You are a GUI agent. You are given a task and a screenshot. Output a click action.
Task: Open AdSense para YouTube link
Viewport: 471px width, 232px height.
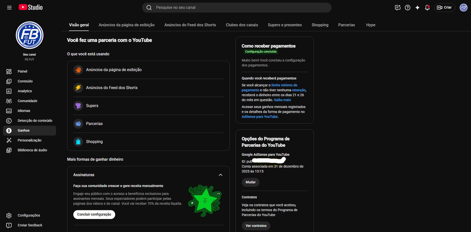pyautogui.click(x=260, y=117)
